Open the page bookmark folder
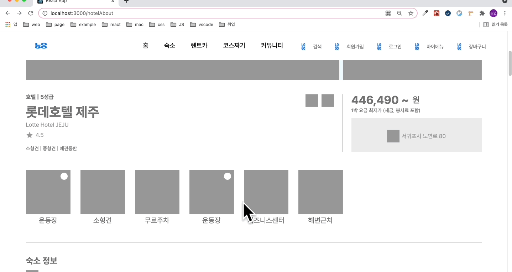Image resolution: width=512 pixels, height=272 pixels. [x=55, y=25]
